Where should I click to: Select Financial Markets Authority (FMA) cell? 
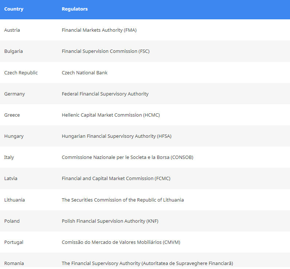[x=99, y=30]
